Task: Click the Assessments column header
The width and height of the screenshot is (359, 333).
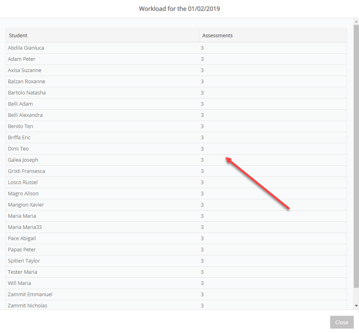Action: tap(217, 35)
